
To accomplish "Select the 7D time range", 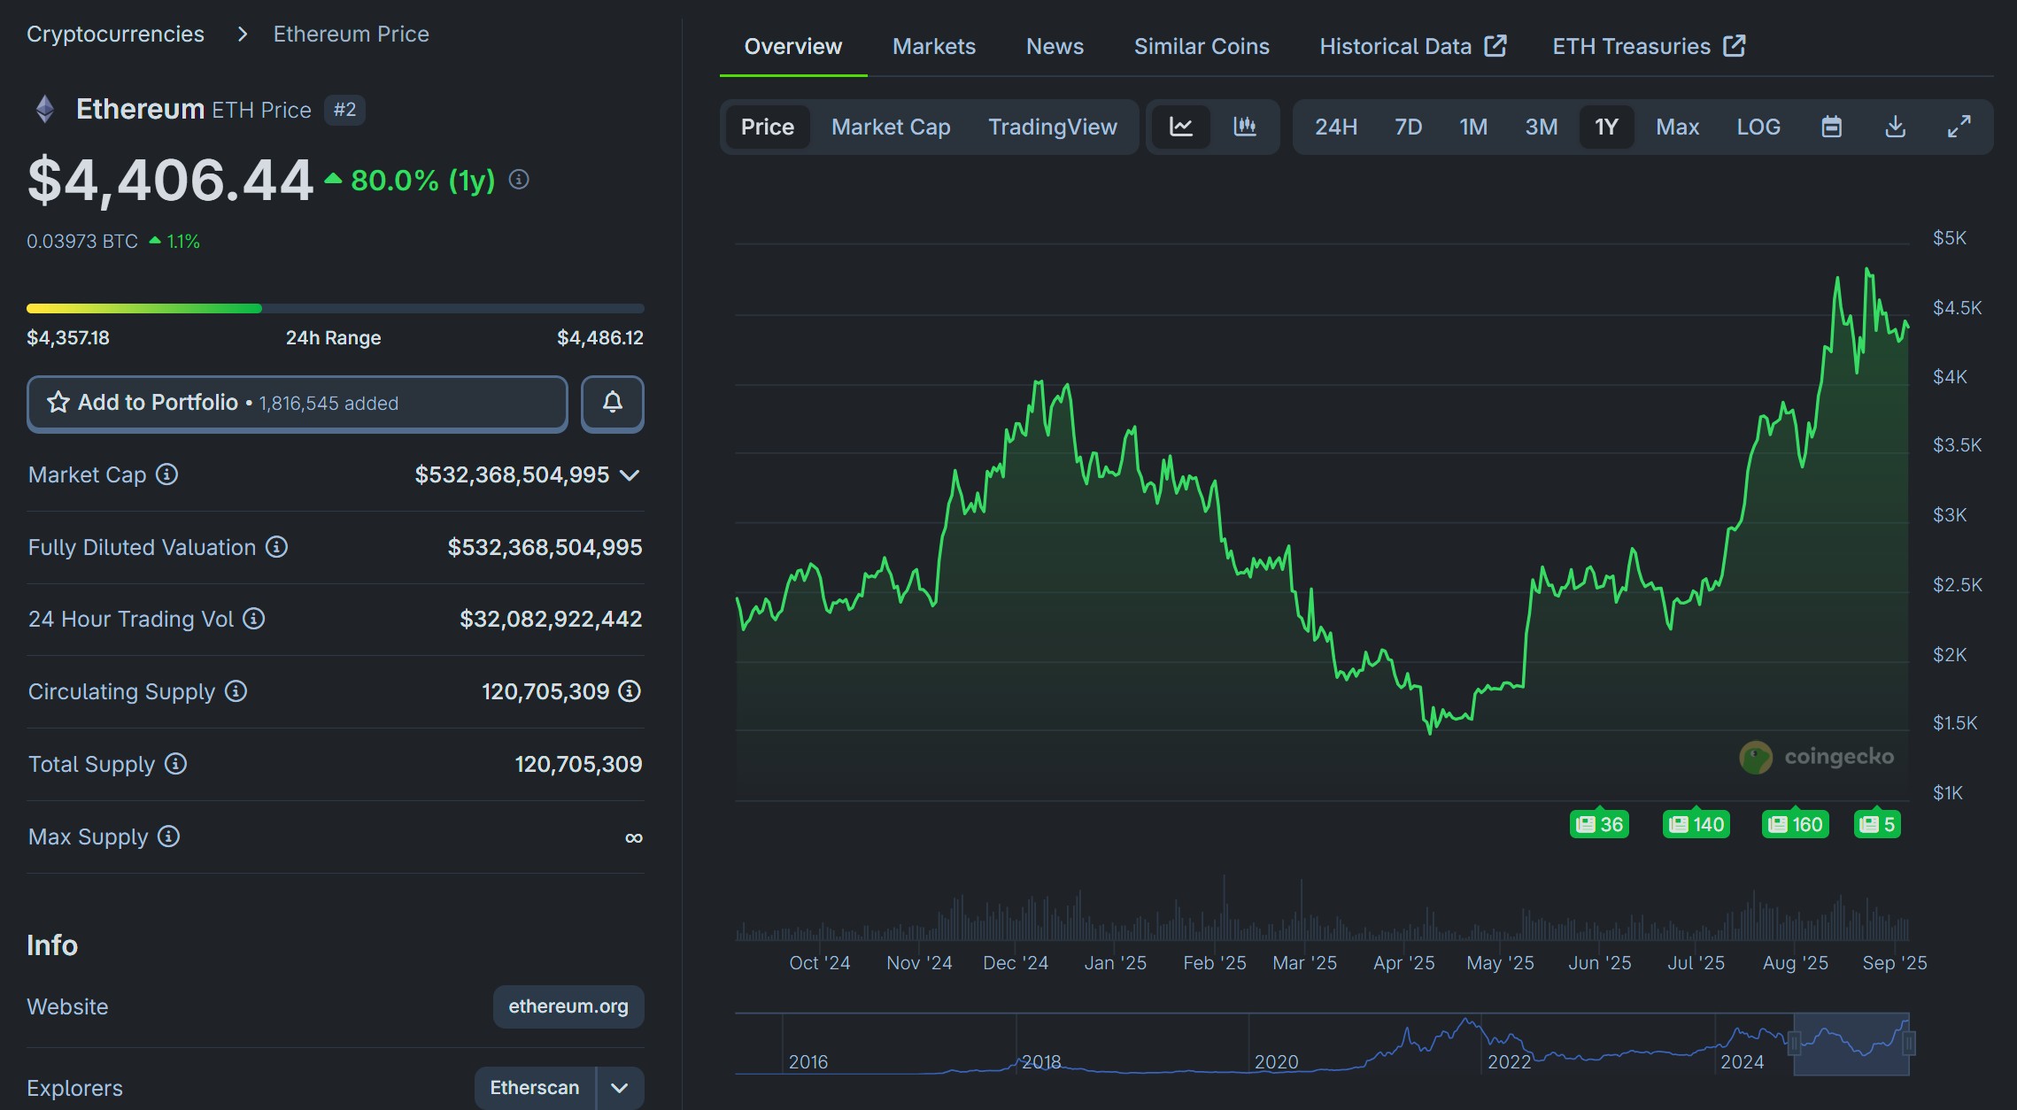I will [x=1408, y=127].
